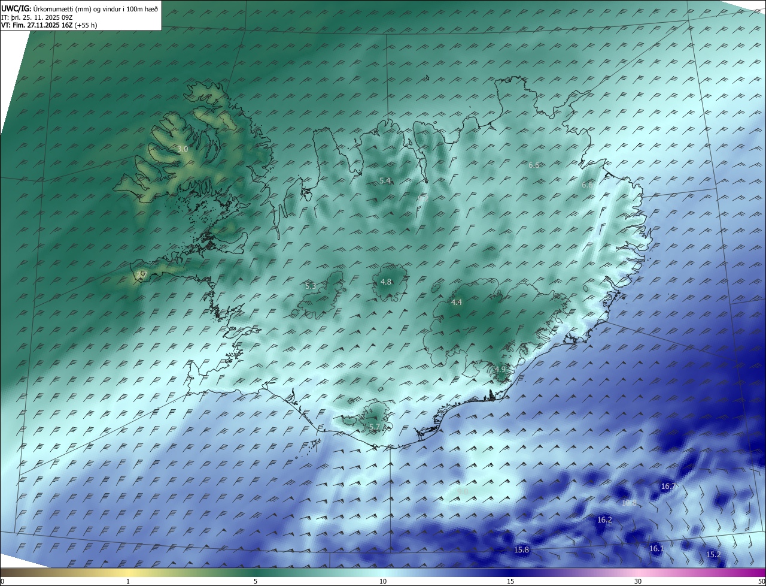The height and width of the screenshot is (586, 766).
Task: Click the 3.0 value over the Westfjords
Action: (183, 149)
